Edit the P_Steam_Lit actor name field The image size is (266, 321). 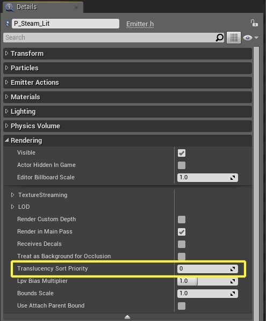[x=66, y=24]
